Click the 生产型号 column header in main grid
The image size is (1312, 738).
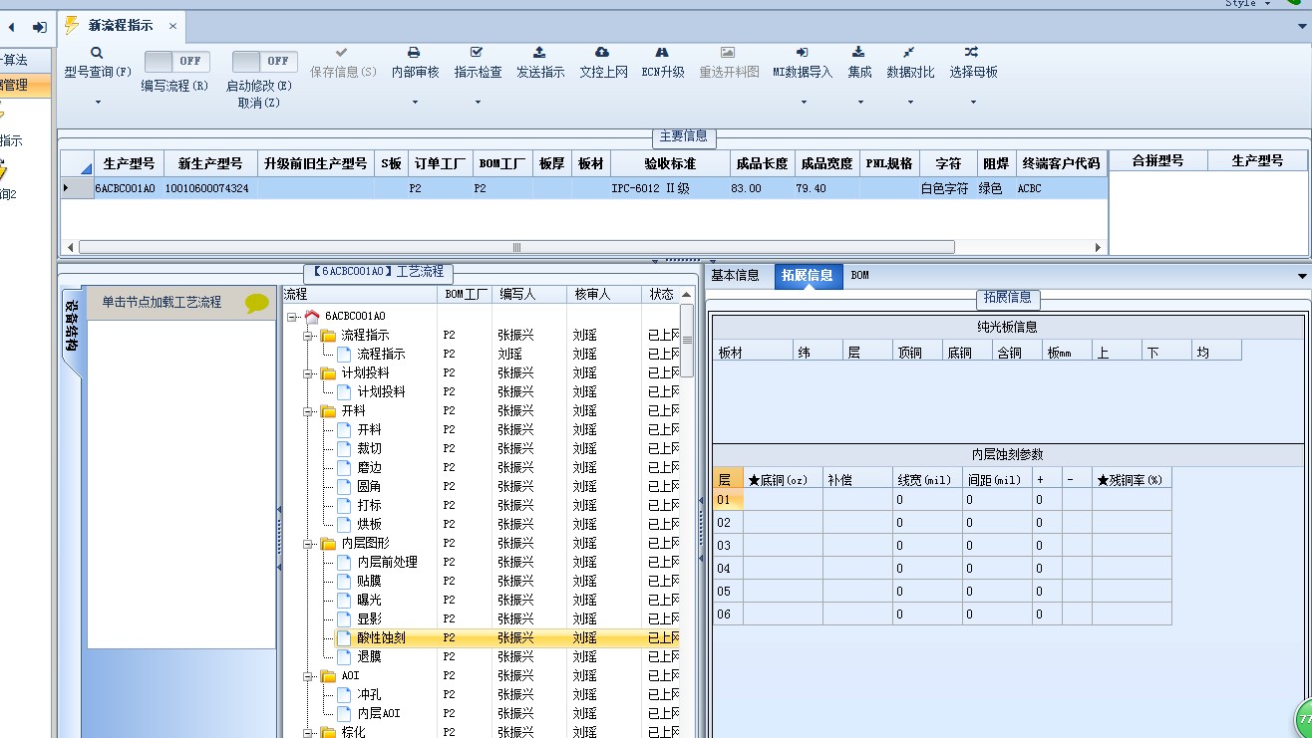point(129,163)
